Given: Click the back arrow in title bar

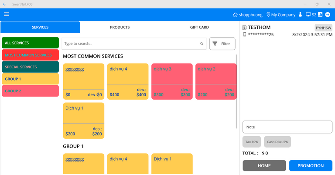Looking at the screenshot, I should click(x=4, y=4).
